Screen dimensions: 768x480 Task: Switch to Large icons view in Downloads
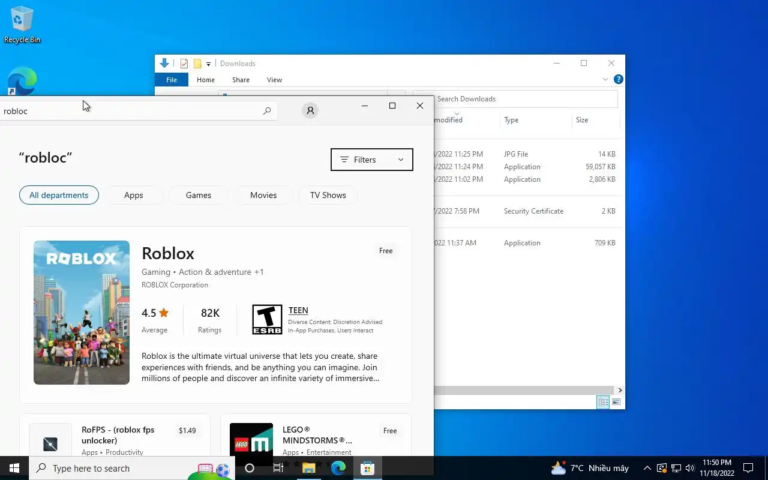click(616, 402)
